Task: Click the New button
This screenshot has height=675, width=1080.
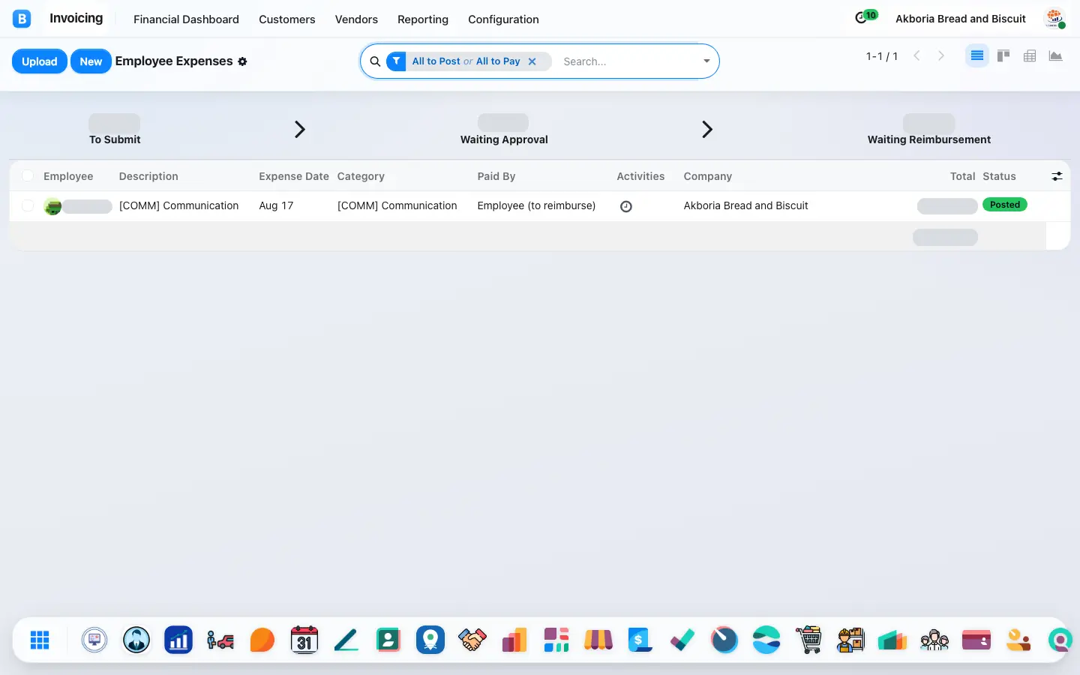Action: 91,61
